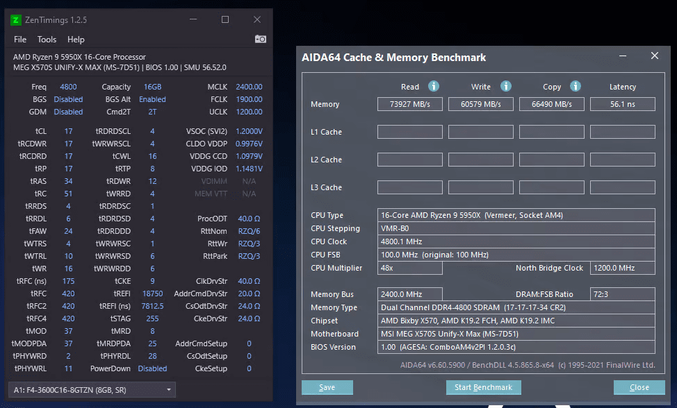Image resolution: width=677 pixels, height=408 pixels.
Task: Open the Help menu in ZenTimings
Action: click(x=76, y=40)
